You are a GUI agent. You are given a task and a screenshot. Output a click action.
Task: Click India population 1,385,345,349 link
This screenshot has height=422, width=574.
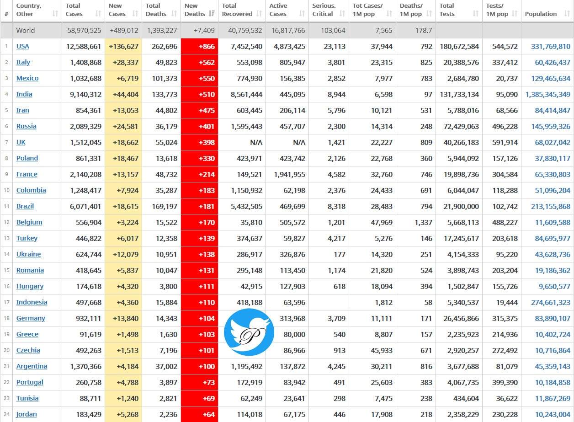[x=548, y=94]
